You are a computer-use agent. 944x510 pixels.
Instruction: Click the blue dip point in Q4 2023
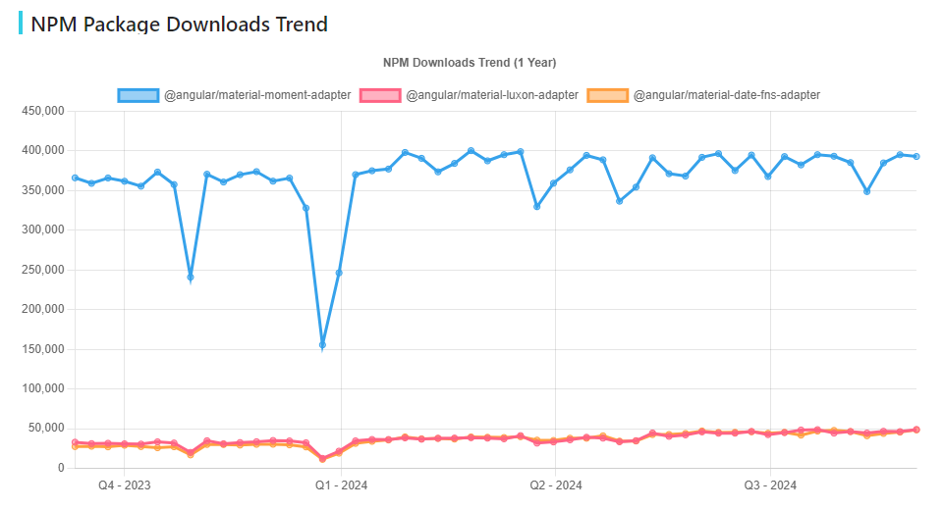[x=191, y=277]
